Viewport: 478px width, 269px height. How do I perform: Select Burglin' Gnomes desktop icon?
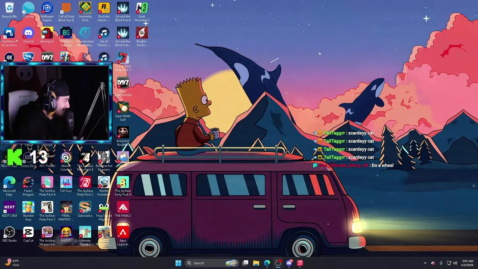(x=142, y=37)
